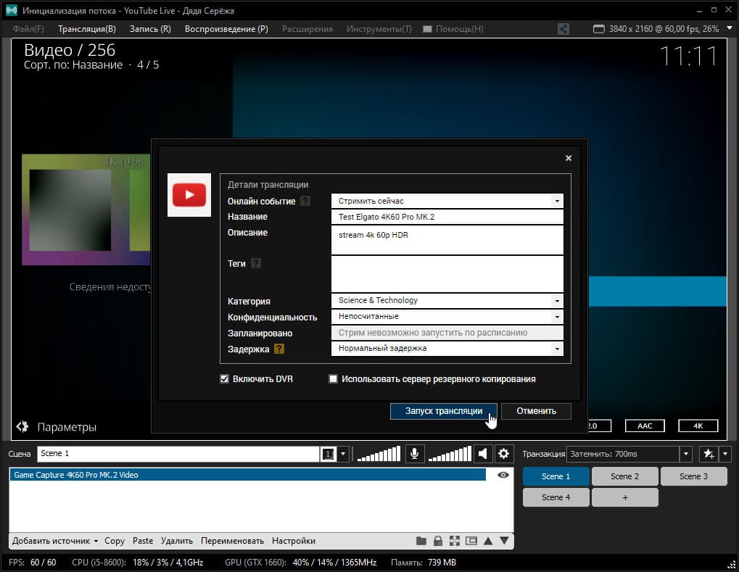The width and height of the screenshot is (739, 572).
Task: Click the lock source icon
Action: [x=438, y=541]
